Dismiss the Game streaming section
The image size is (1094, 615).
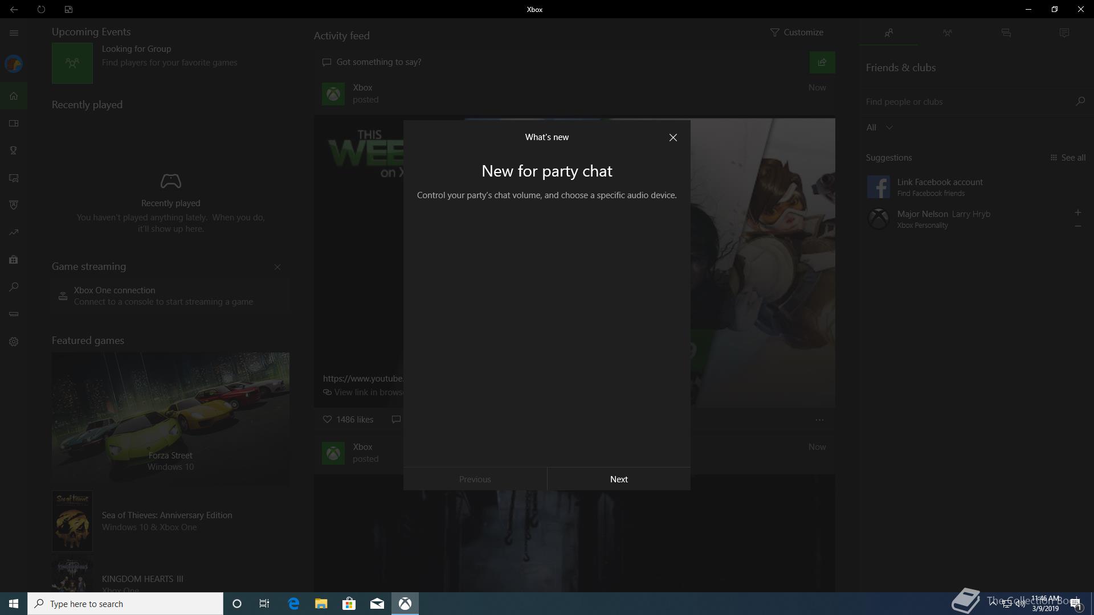(277, 267)
